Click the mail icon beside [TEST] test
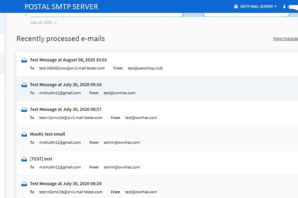This screenshot has width=298, height=198. [x=24, y=159]
